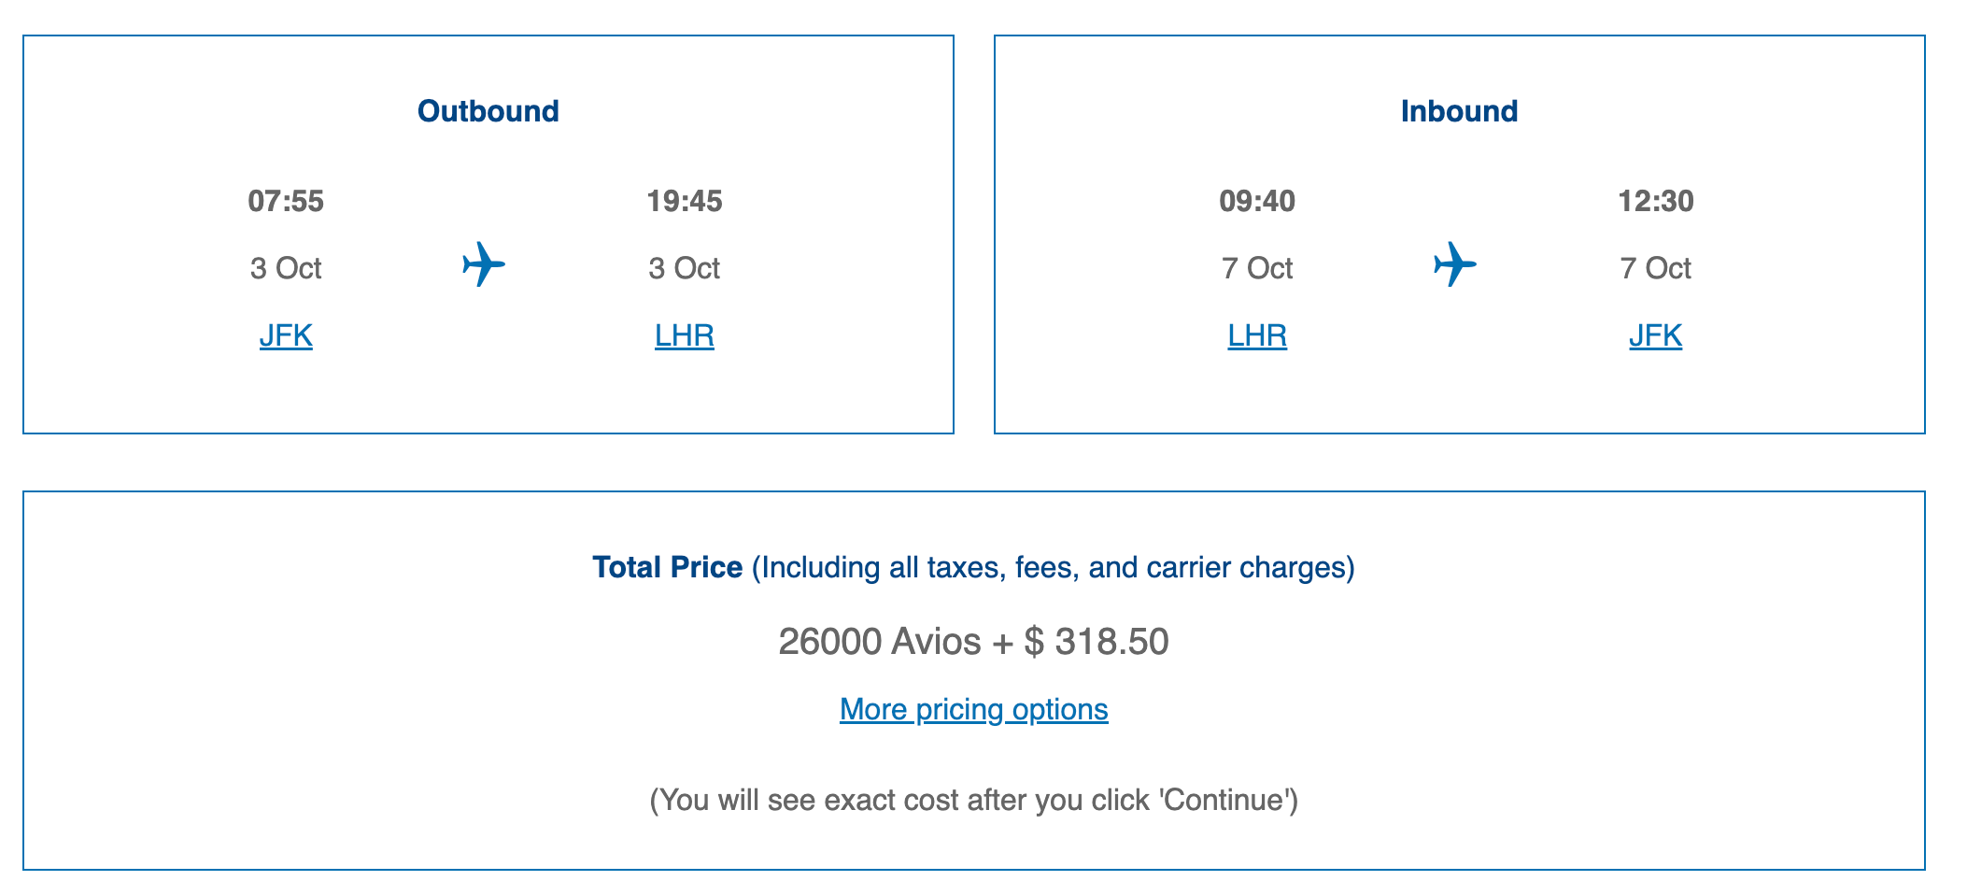Click the exact cost after Continue note
Viewport: 1967px width, 895px height.
tap(974, 800)
